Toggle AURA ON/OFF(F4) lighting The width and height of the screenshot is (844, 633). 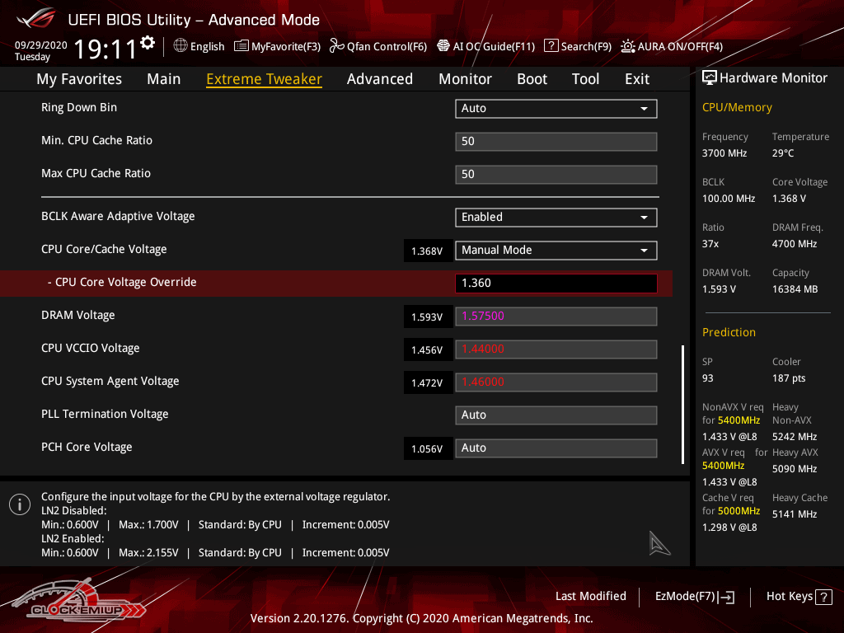pyautogui.click(x=628, y=46)
